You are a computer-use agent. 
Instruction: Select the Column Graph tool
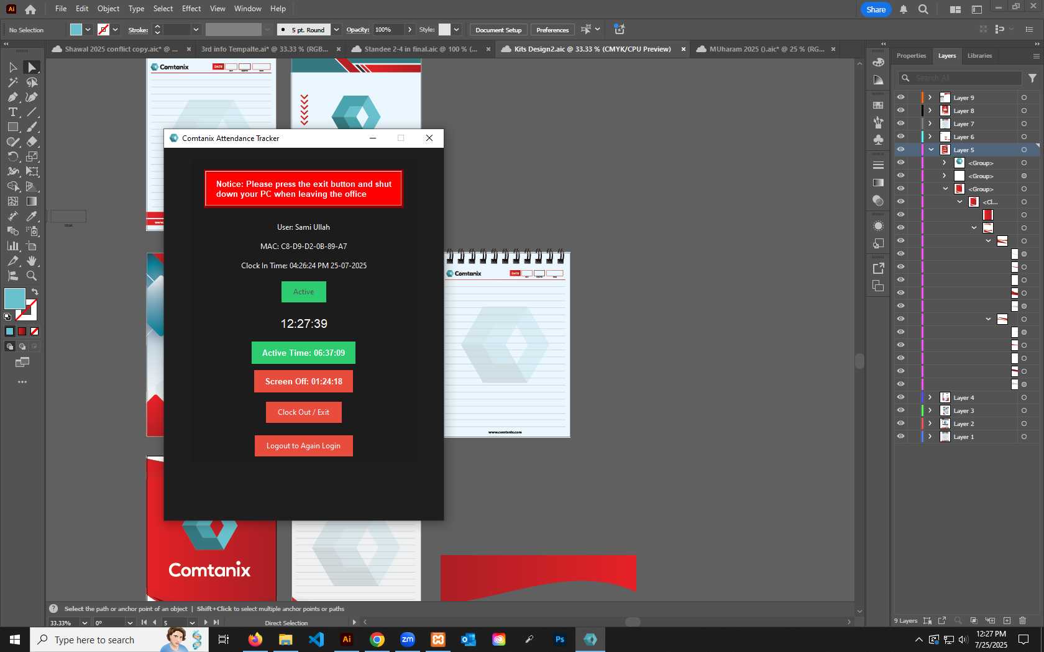pos(12,246)
